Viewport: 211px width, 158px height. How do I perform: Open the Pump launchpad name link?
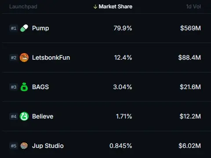[x=40, y=28]
